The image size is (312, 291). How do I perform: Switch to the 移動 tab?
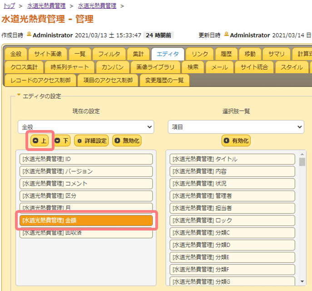pos(250,54)
